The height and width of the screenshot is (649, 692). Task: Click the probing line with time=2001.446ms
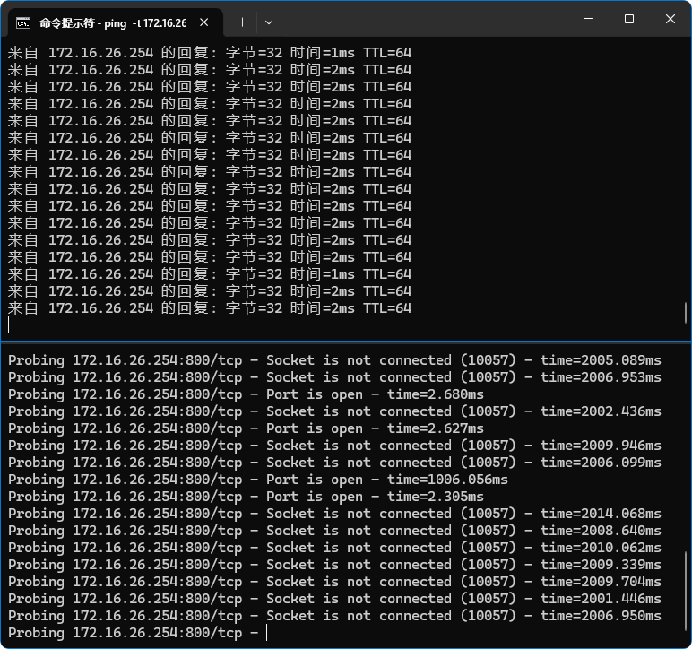point(334,599)
